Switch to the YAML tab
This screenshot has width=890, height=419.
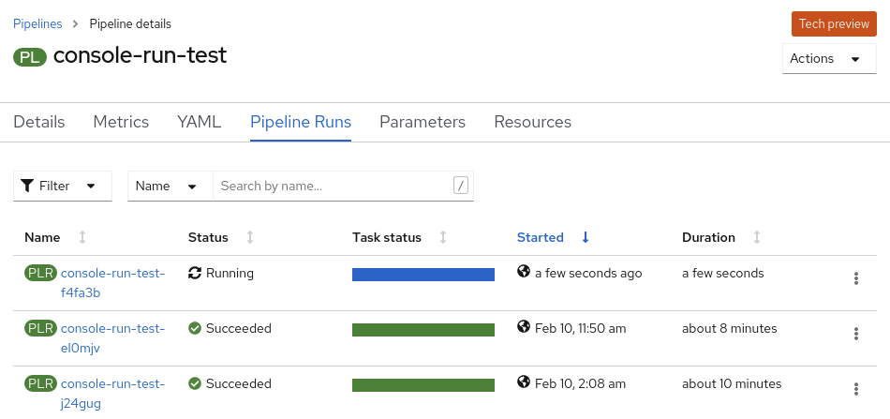coord(199,122)
